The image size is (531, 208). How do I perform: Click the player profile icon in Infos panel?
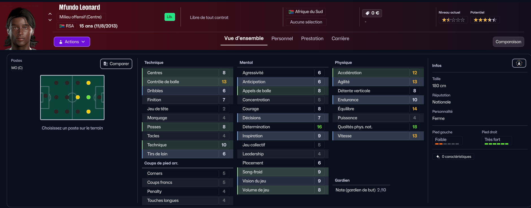519,63
